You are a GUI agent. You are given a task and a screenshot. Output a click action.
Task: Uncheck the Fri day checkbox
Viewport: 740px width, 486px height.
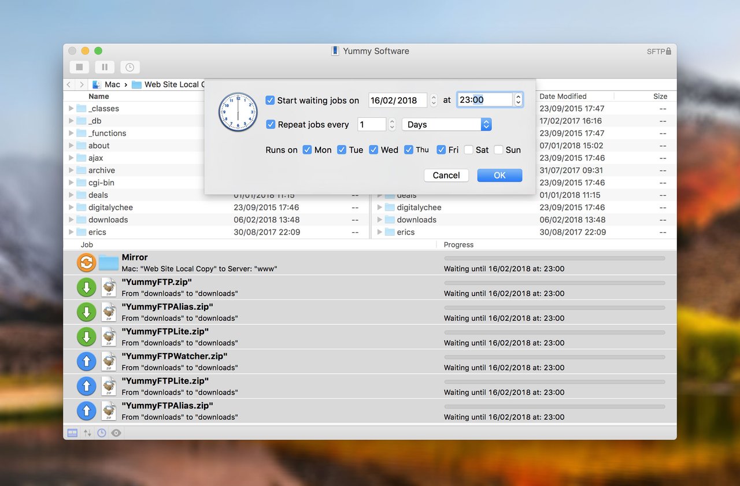coord(441,150)
